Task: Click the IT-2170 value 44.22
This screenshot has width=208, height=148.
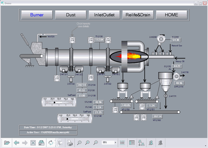Action: tap(177, 66)
